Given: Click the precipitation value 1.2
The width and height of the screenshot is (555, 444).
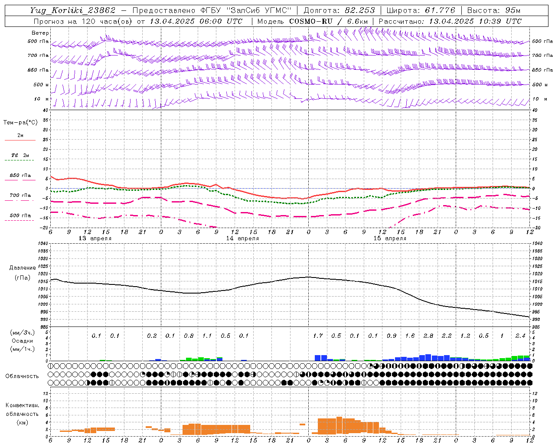Looking at the screenshot, I should (465, 336).
